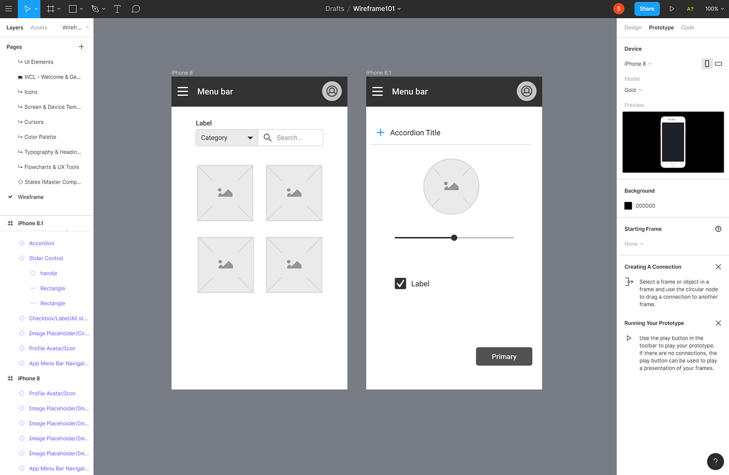
Task: Switch device preview to portrait orientation
Action: tap(707, 63)
